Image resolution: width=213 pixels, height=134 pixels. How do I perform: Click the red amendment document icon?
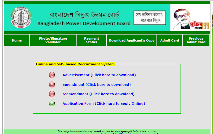click(52, 85)
